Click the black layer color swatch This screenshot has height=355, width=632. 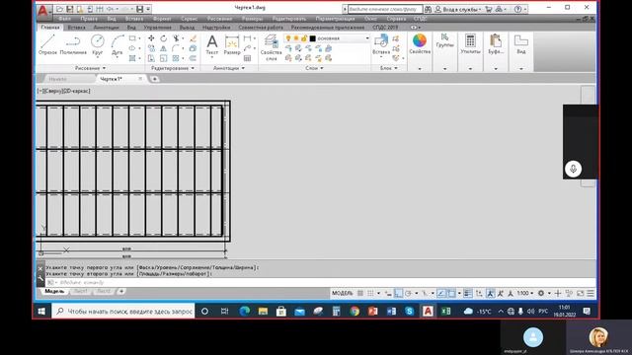coord(312,38)
